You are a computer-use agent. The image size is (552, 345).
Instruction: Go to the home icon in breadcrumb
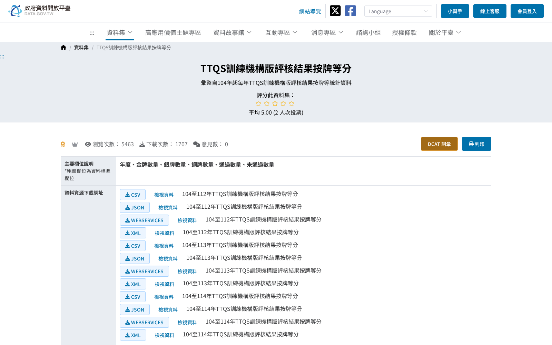pos(63,48)
